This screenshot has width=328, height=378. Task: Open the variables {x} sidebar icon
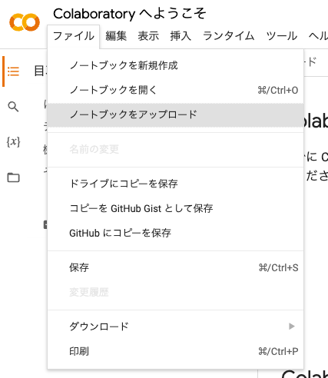coord(13,141)
